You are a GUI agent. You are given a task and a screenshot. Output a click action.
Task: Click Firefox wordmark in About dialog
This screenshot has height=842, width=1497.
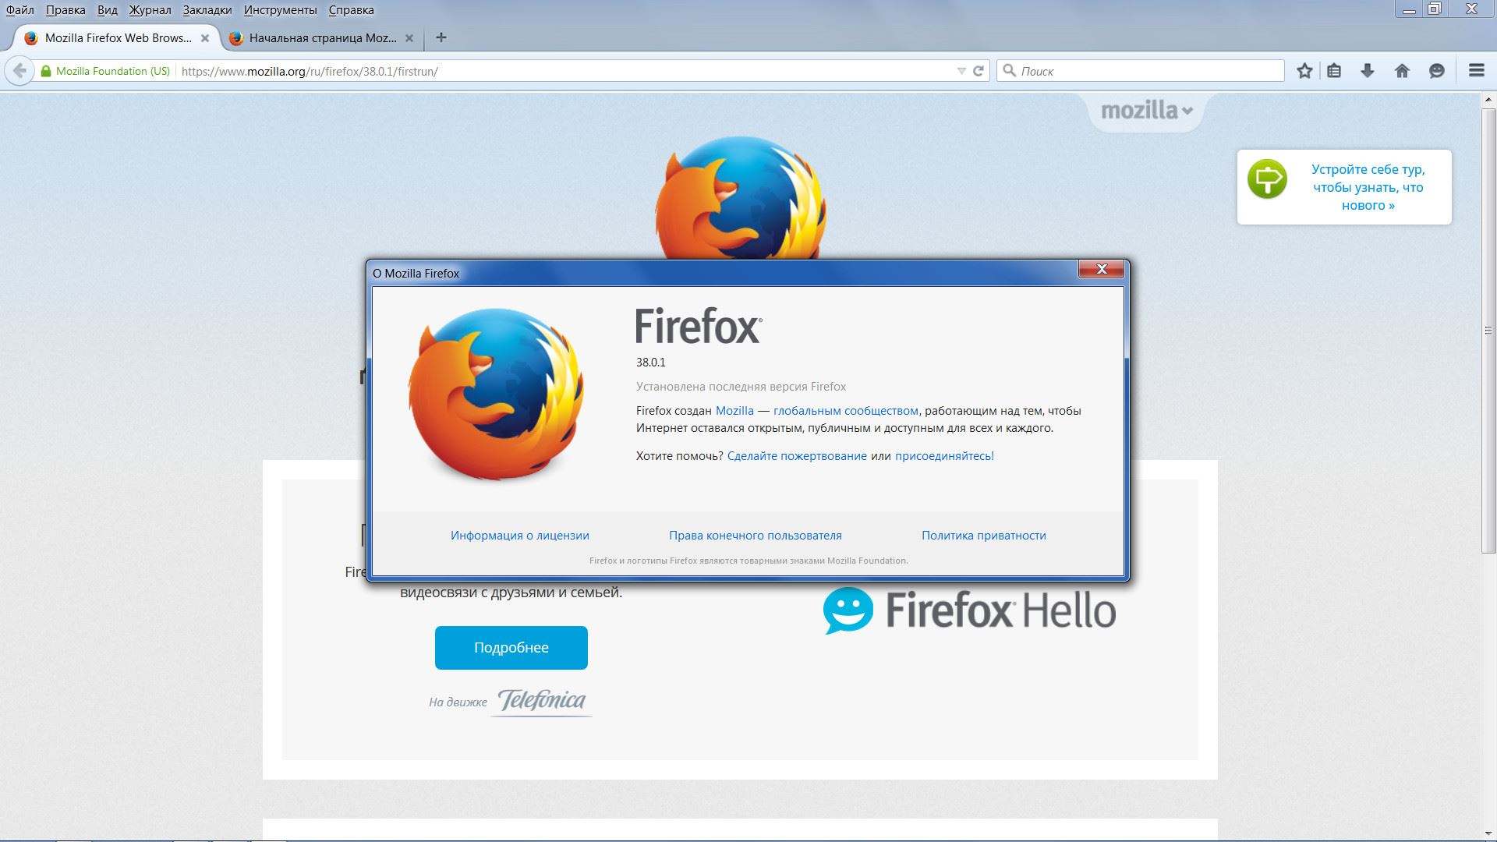click(x=699, y=326)
